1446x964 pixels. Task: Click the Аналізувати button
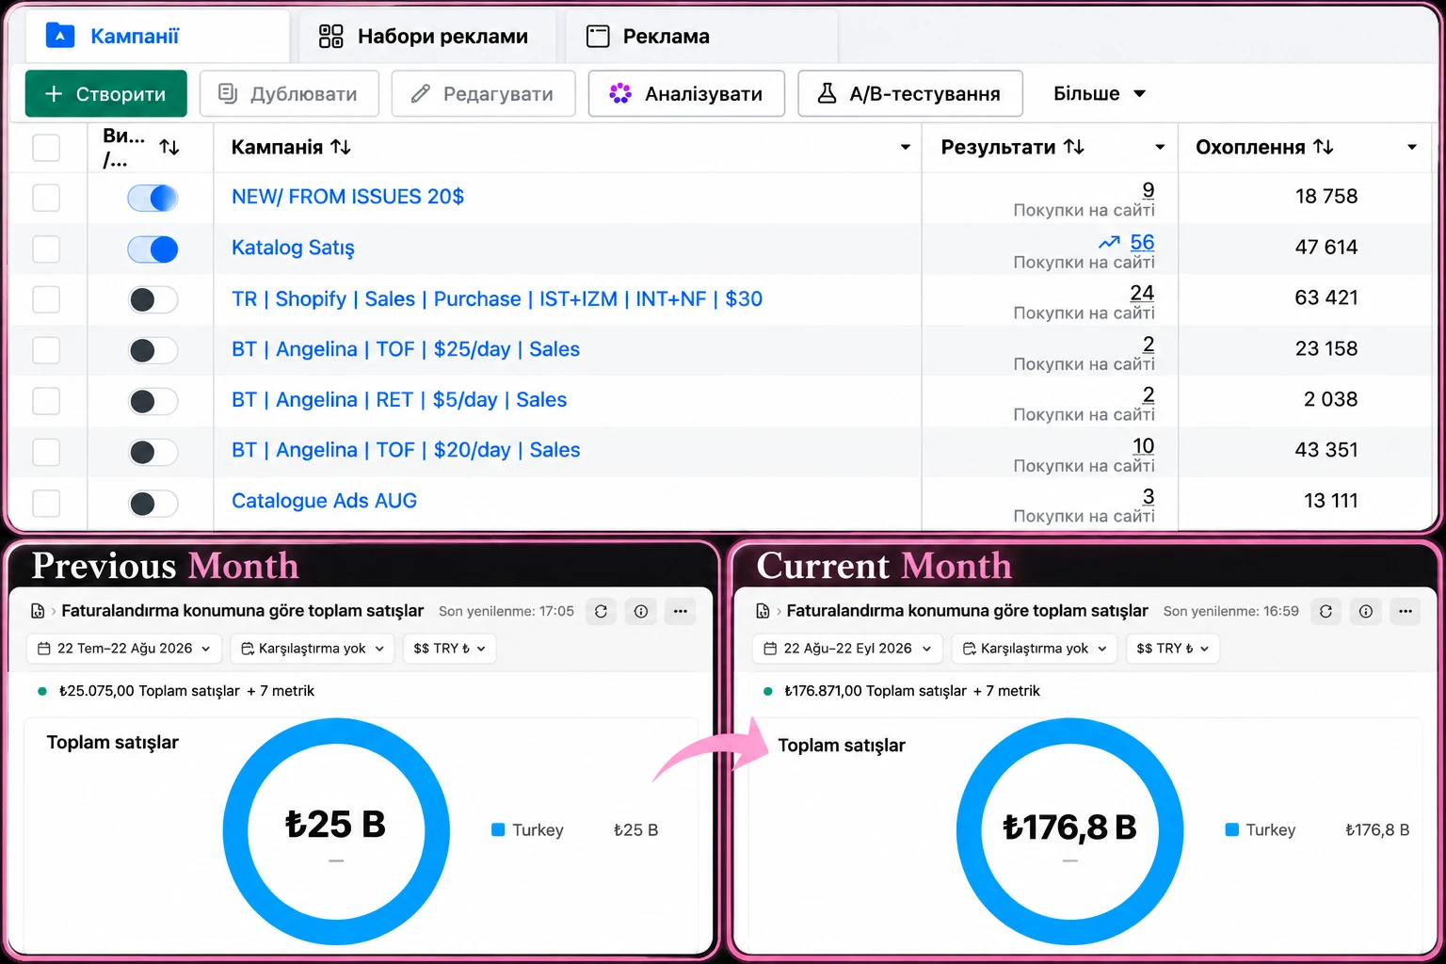pyautogui.click(x=686, y=93)
